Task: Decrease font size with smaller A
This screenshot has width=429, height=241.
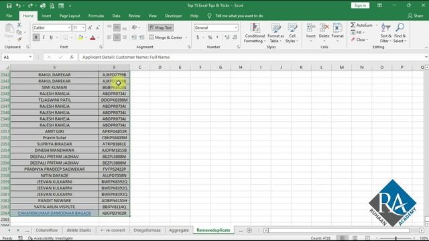Action: (x=98, y=27)
